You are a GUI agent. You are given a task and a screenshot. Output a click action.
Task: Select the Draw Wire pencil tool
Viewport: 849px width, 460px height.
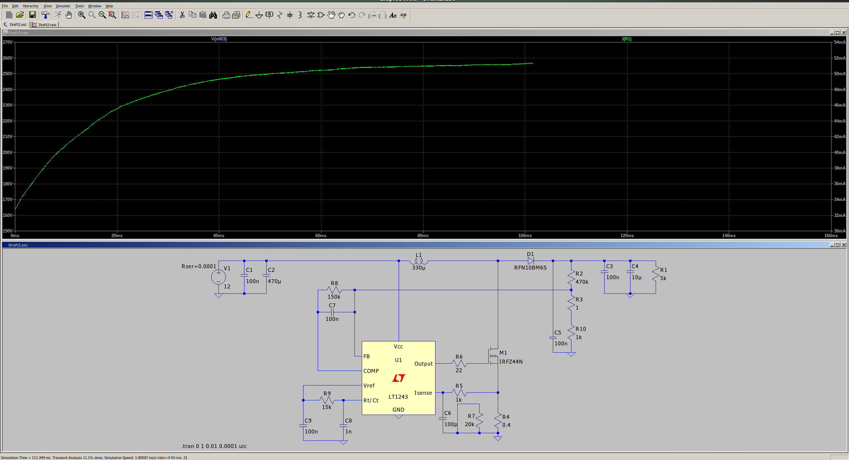tap(249, 15)
